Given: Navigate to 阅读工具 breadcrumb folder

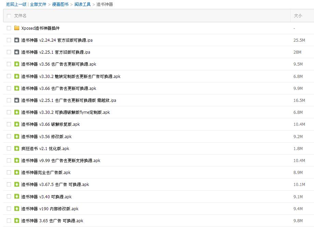Looking at the screenshot, I should [83, 4].
